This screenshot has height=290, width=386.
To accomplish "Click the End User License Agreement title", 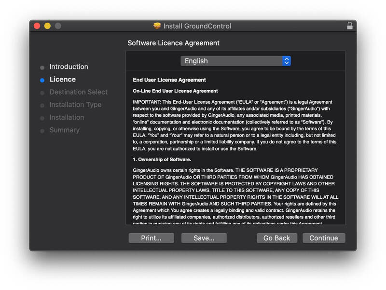I will pos(169,80).
